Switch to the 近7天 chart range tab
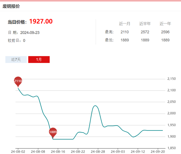This screenshot has width=181, height=154. [16, 59]
